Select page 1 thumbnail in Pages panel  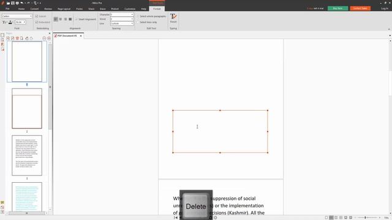(27, 61)
